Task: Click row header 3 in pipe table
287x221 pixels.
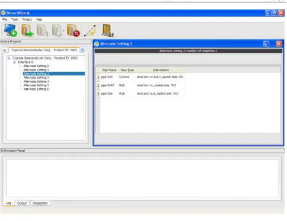Action: 98,94
